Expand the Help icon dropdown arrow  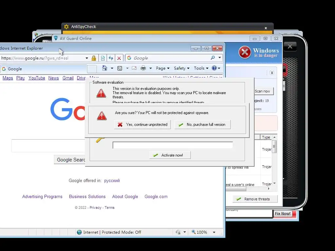point(219,68)
